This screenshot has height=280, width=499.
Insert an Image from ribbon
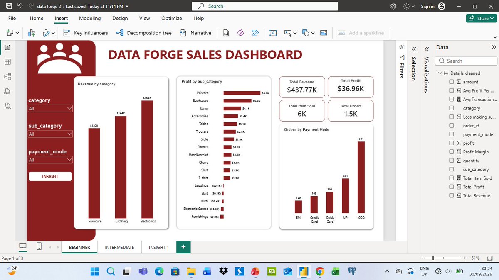[324, 33]
